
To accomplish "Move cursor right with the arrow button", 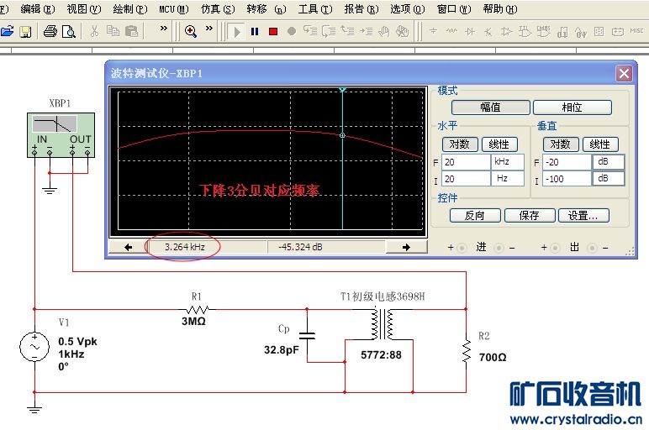I will pos(406,247).
